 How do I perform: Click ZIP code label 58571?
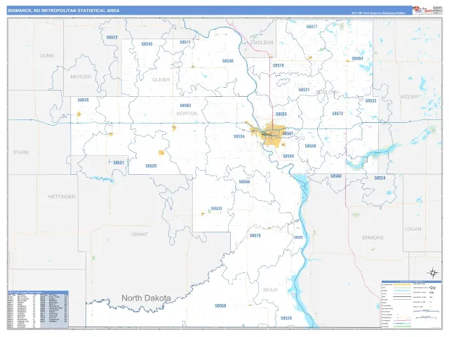185,42
